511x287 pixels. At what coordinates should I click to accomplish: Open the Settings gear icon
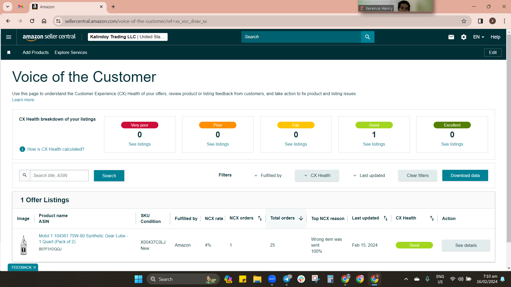464,37
